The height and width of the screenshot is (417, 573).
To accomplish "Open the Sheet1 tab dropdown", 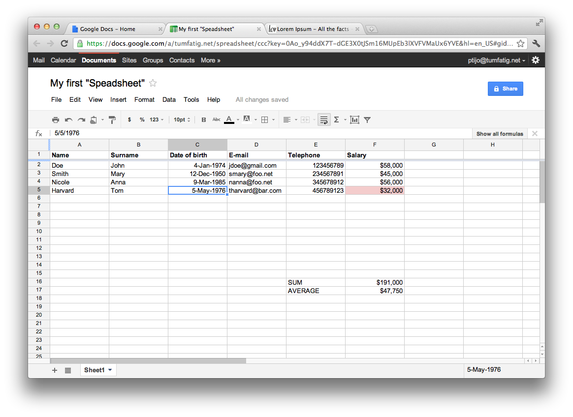I will 110,370.
